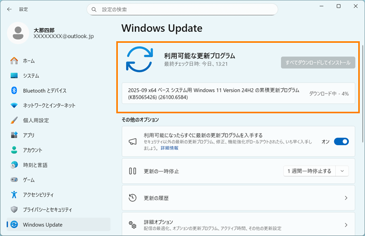
Task: Click the オン label next to the toggle
Action: coord(325,141)
